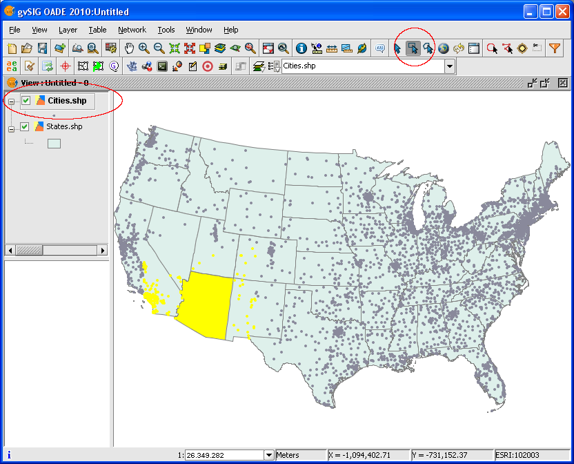Click the right arrow of the layer panel scrollbar
The image size is (574, 464).
tap(103, 250)
